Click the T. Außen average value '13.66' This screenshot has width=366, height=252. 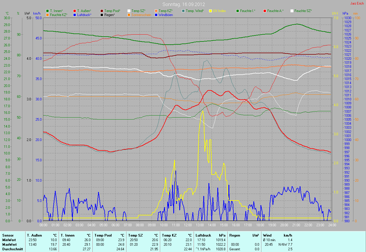pos(53,249)
